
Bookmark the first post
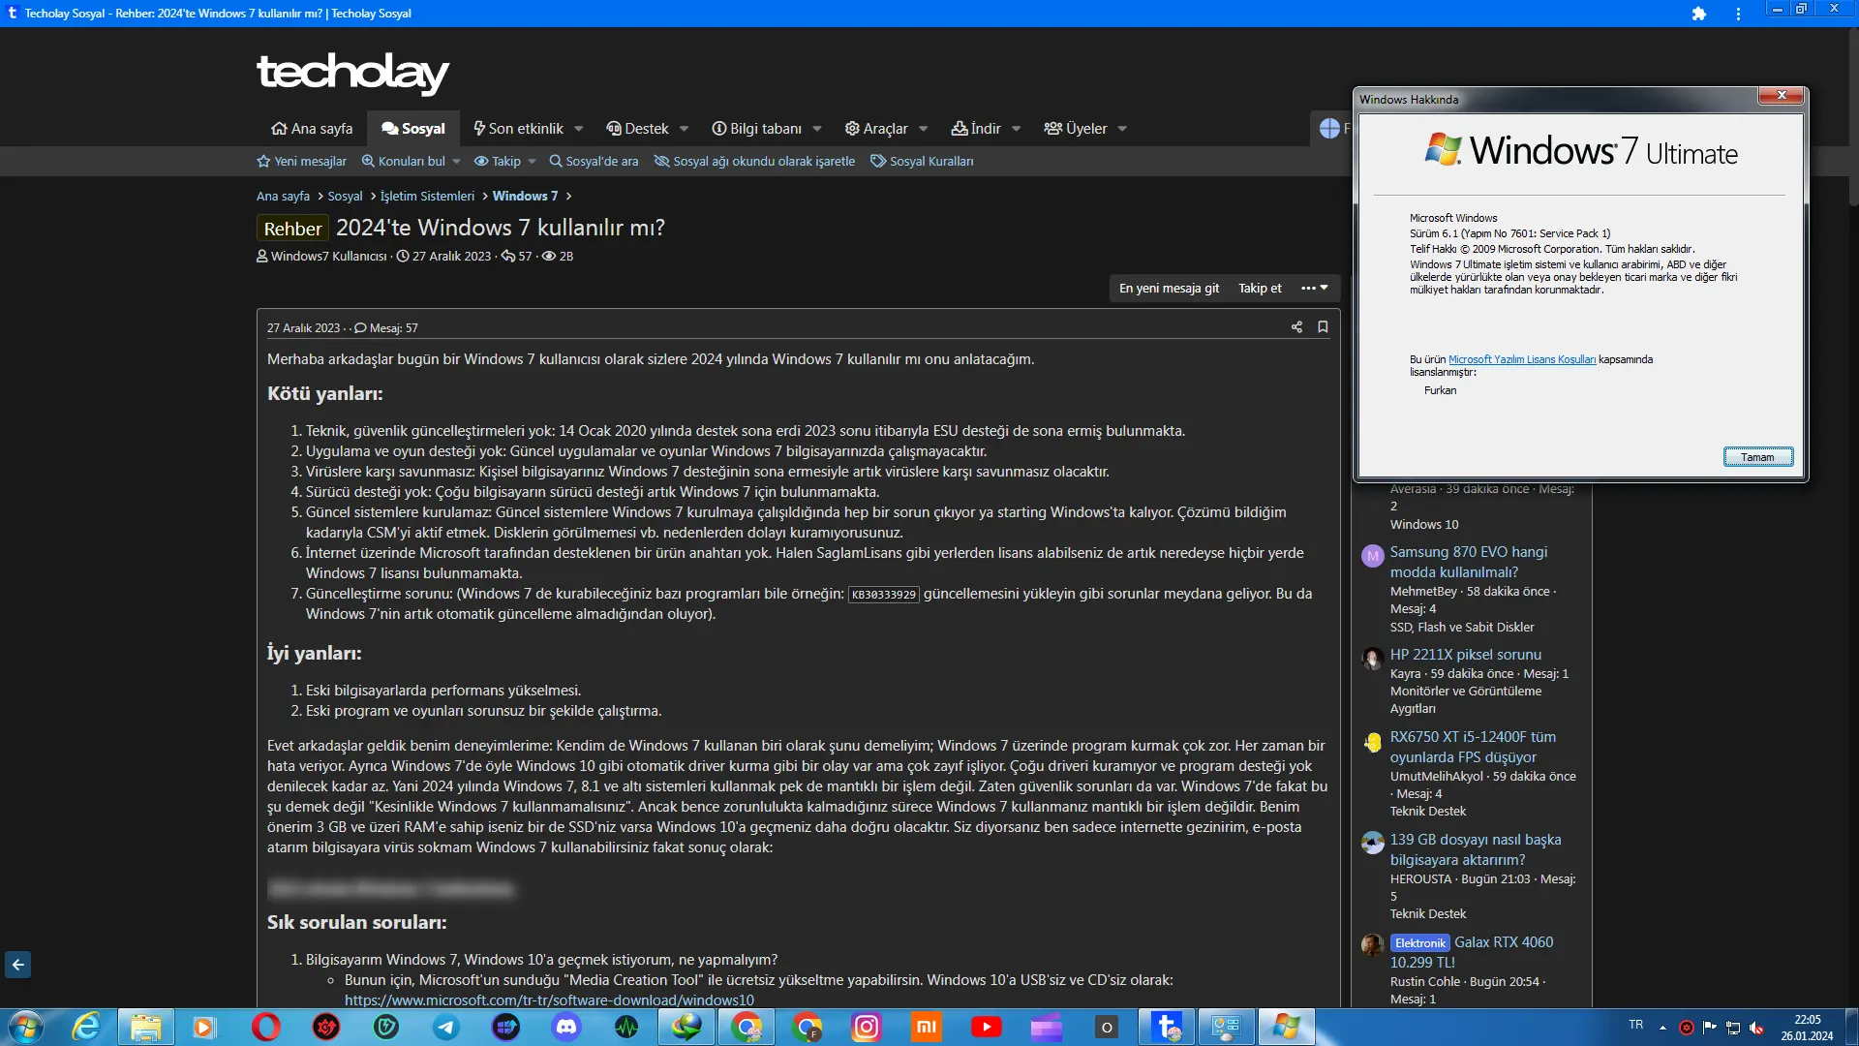tap(1323, 327)
